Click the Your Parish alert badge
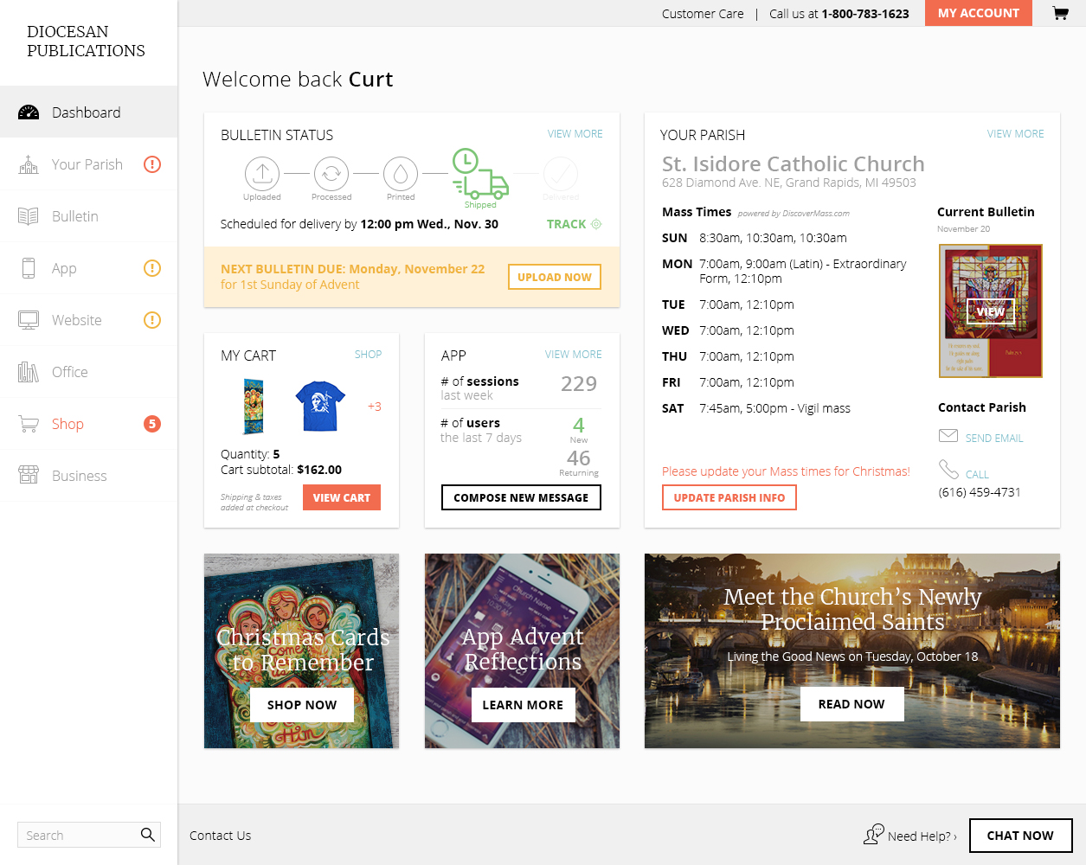The width and height of the screenshot is (1086, 865). coord(152,164)
